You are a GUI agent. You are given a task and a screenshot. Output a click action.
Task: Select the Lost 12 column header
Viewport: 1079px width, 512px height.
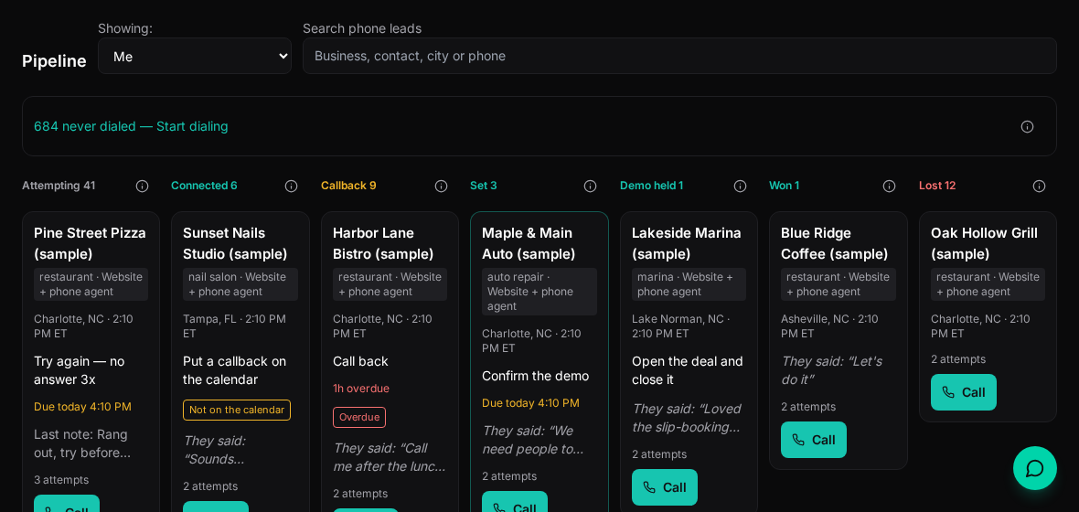(x=937, y=186)
